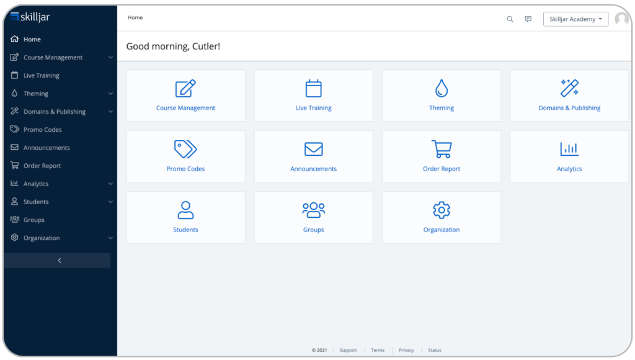635x360 pixels.
Task: Open the Order Report cart tile
Action: tap(441, 149)
